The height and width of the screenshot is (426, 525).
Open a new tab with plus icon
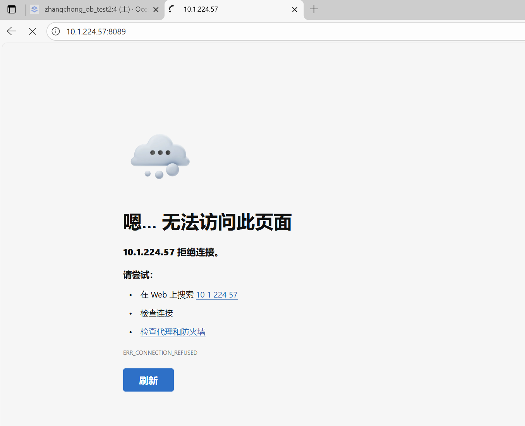[314, 9]
